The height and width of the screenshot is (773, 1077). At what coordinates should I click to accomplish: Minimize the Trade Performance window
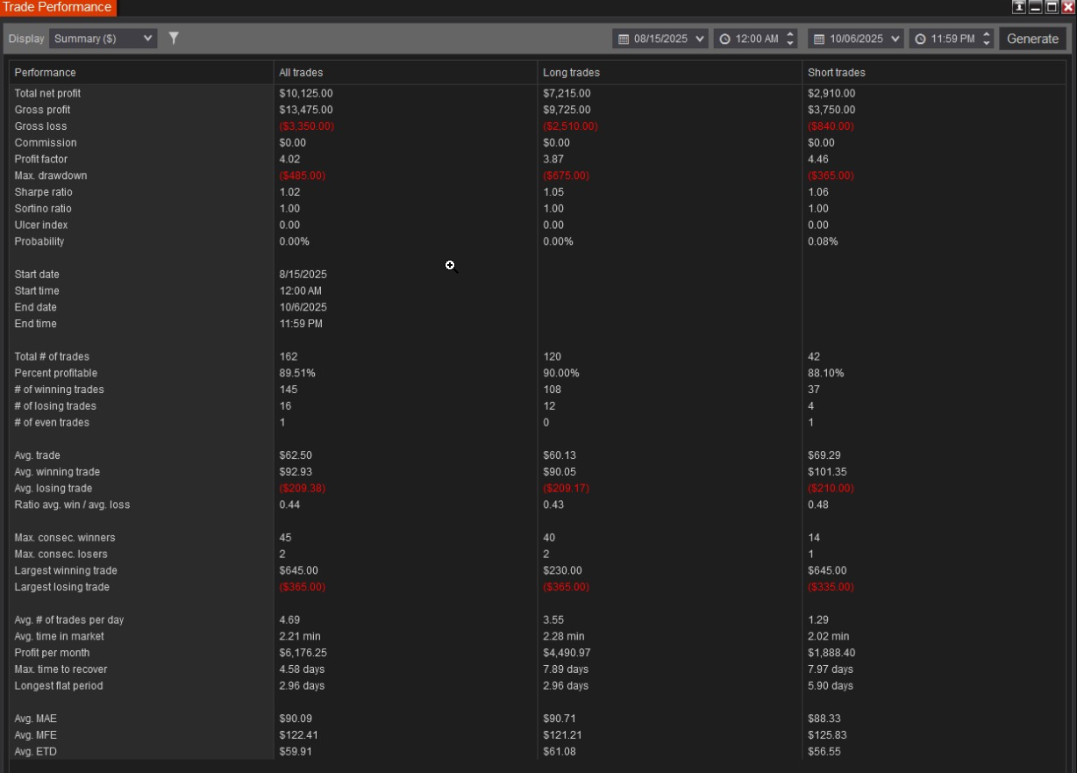tap(1035, 7)
